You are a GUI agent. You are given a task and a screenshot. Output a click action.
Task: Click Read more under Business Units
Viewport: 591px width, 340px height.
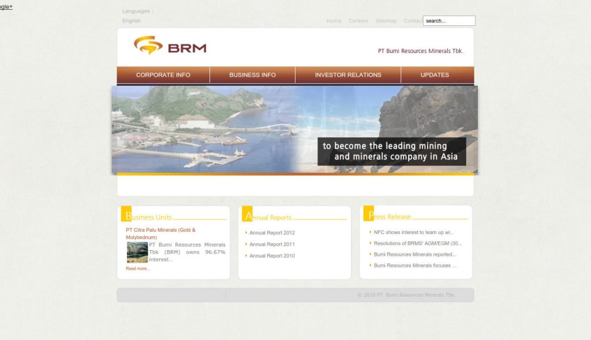(137, 269)
